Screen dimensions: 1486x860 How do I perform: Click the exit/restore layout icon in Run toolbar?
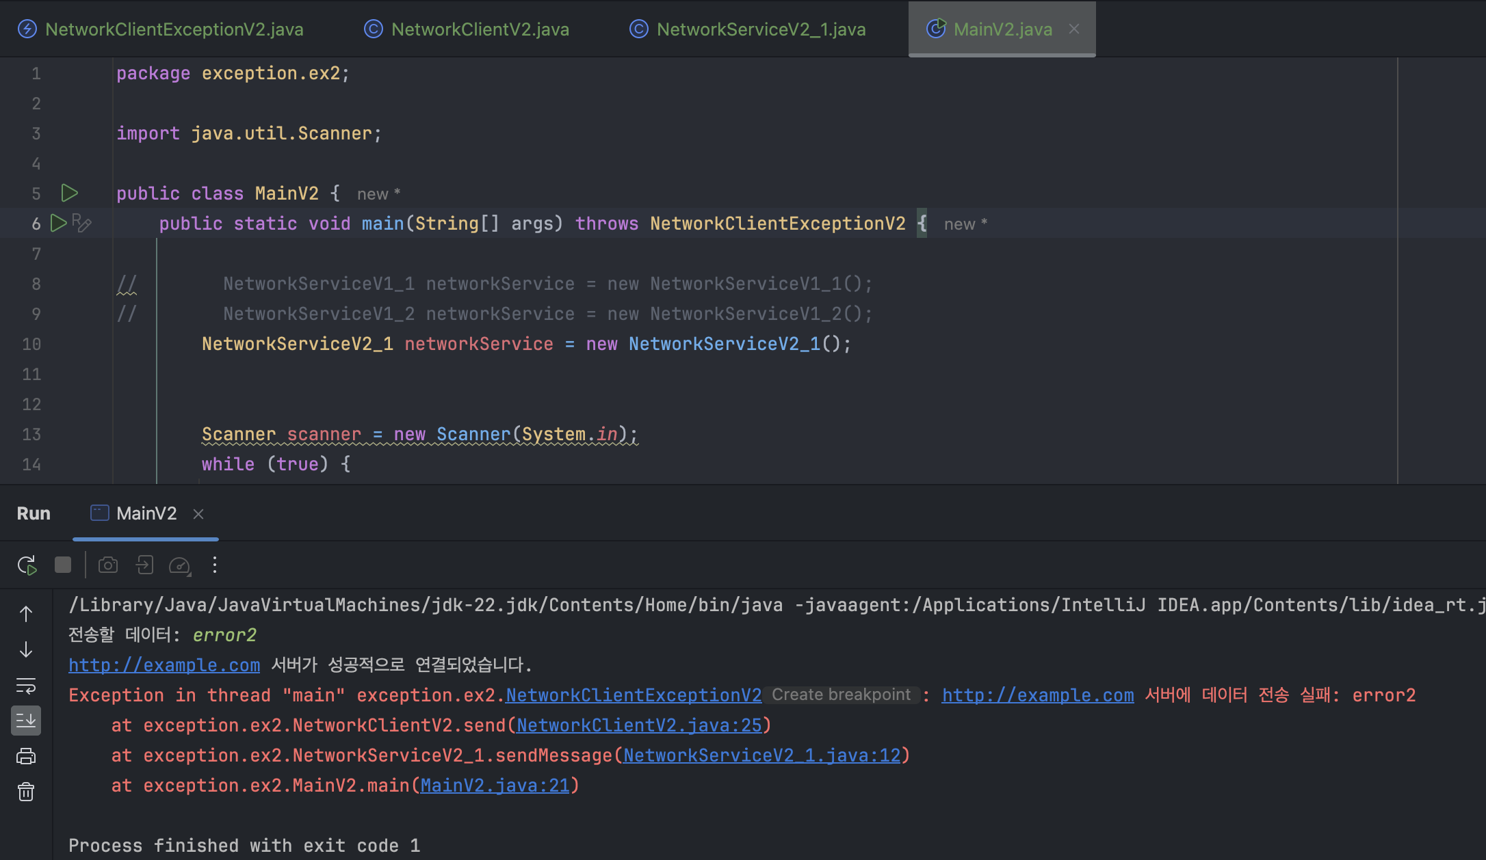144,565
